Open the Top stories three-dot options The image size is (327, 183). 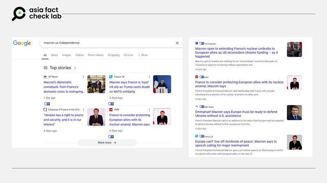[x=75, y=68]
